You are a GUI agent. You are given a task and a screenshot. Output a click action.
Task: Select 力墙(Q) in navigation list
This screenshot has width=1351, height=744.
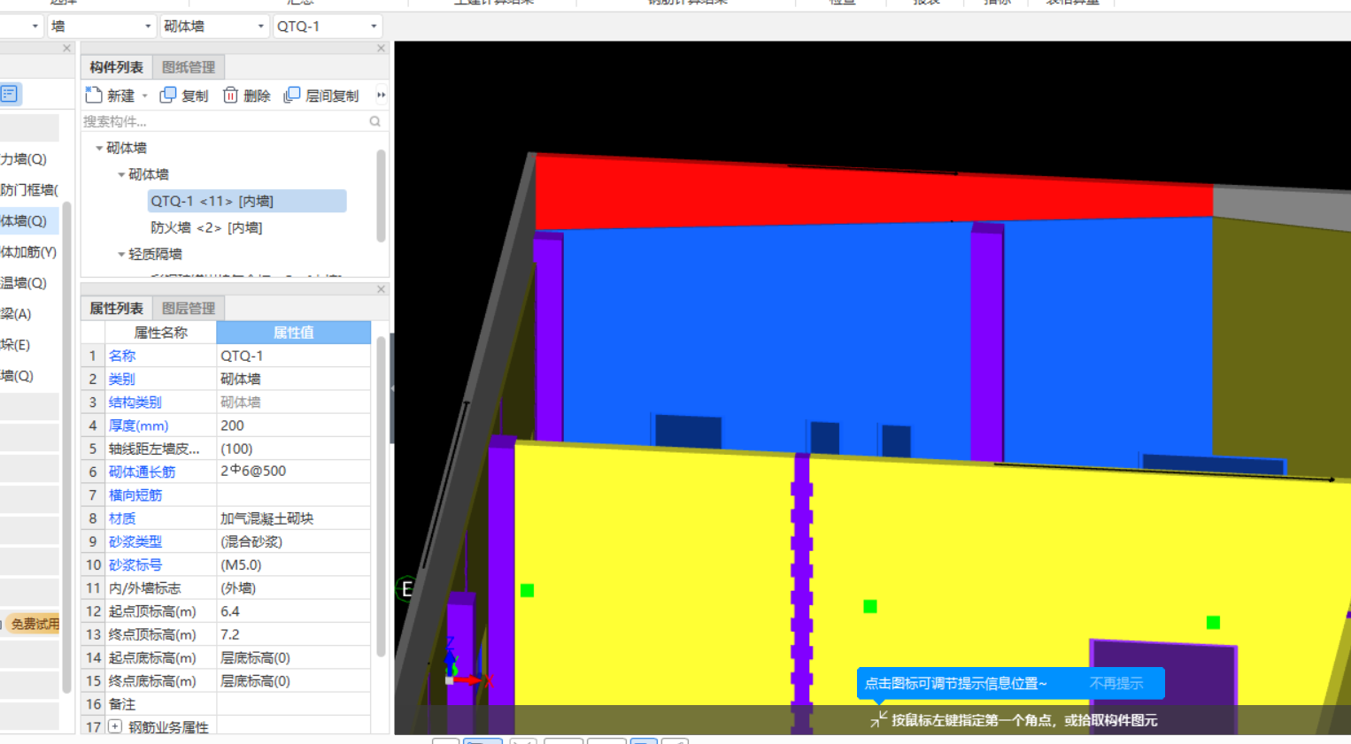coord(24,159)
